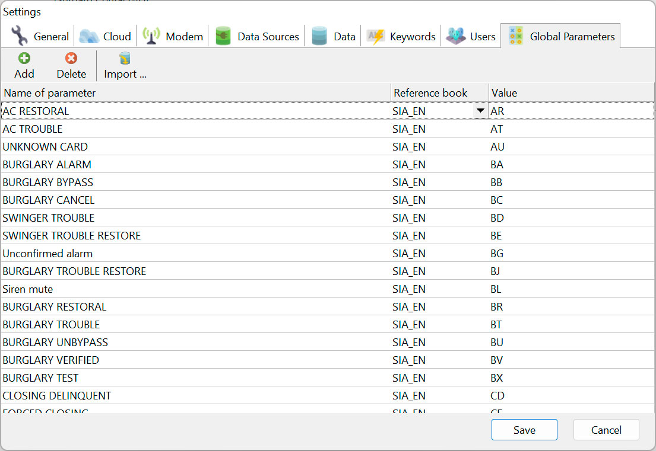The width and height of the screenshot is (656, 451).
Task: Select the Unconfirmed alarm row
Action: [x=328, y=254]
